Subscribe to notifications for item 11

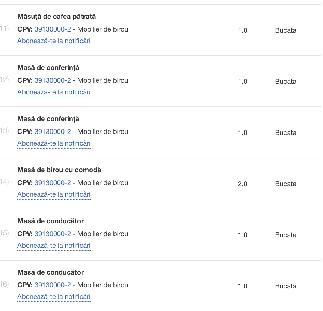(x=54, y=41)
